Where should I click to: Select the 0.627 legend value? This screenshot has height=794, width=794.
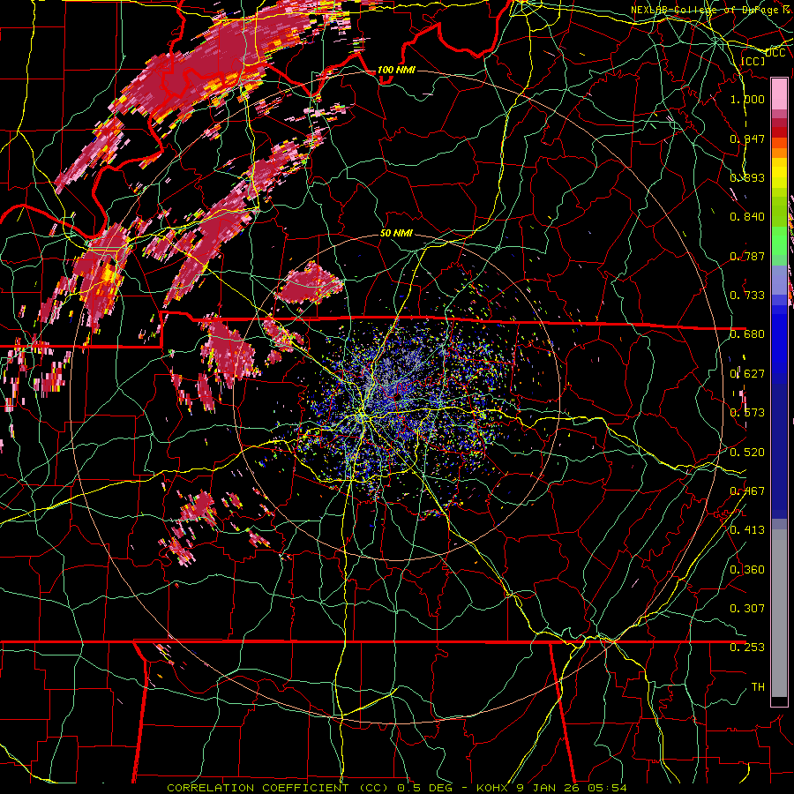click(747, 373)
